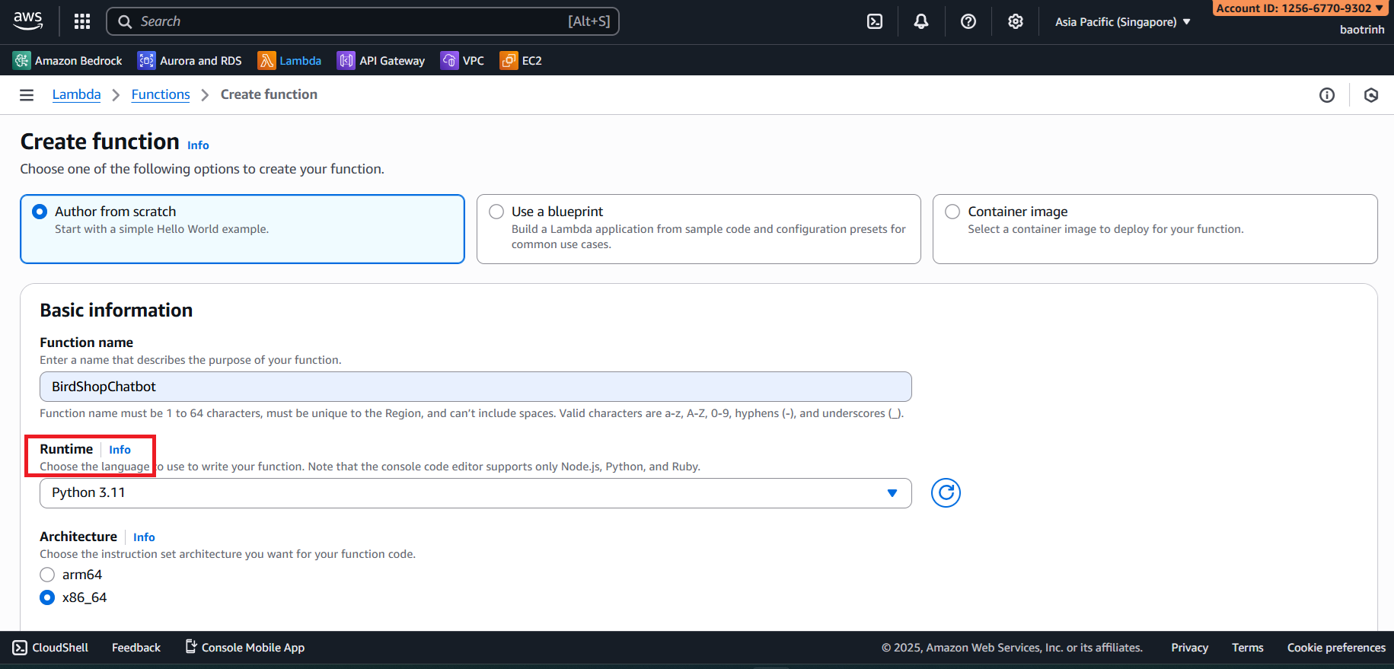Click Info link beside Create function
Screen dimensions: 1394x669
tap(198, 145)
